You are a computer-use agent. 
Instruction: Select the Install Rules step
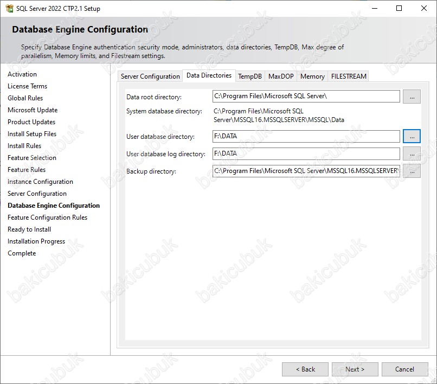pyautogui.click(x=24, y=146)
